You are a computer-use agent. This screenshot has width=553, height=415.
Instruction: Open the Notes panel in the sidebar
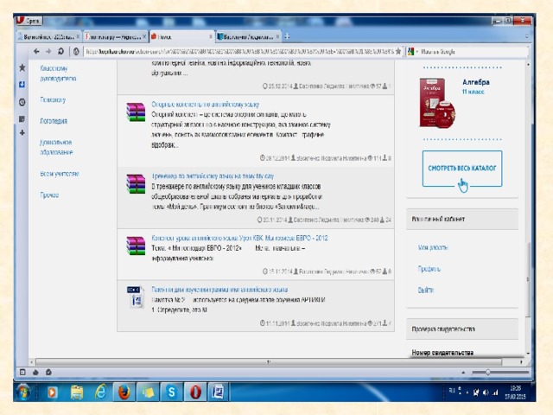tap(22, 119)
